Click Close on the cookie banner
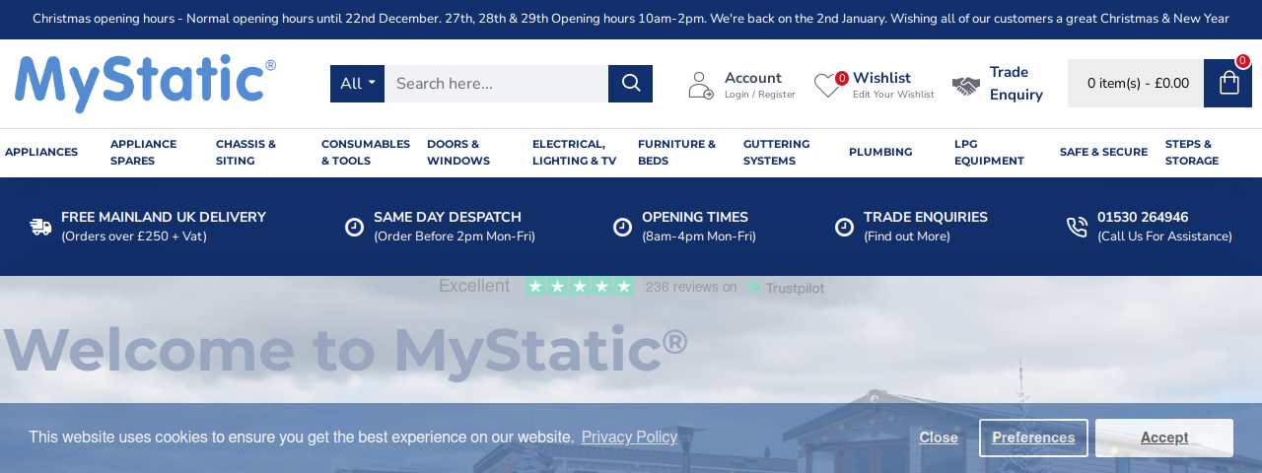1262x473 pixels. [x=939, y=438]
